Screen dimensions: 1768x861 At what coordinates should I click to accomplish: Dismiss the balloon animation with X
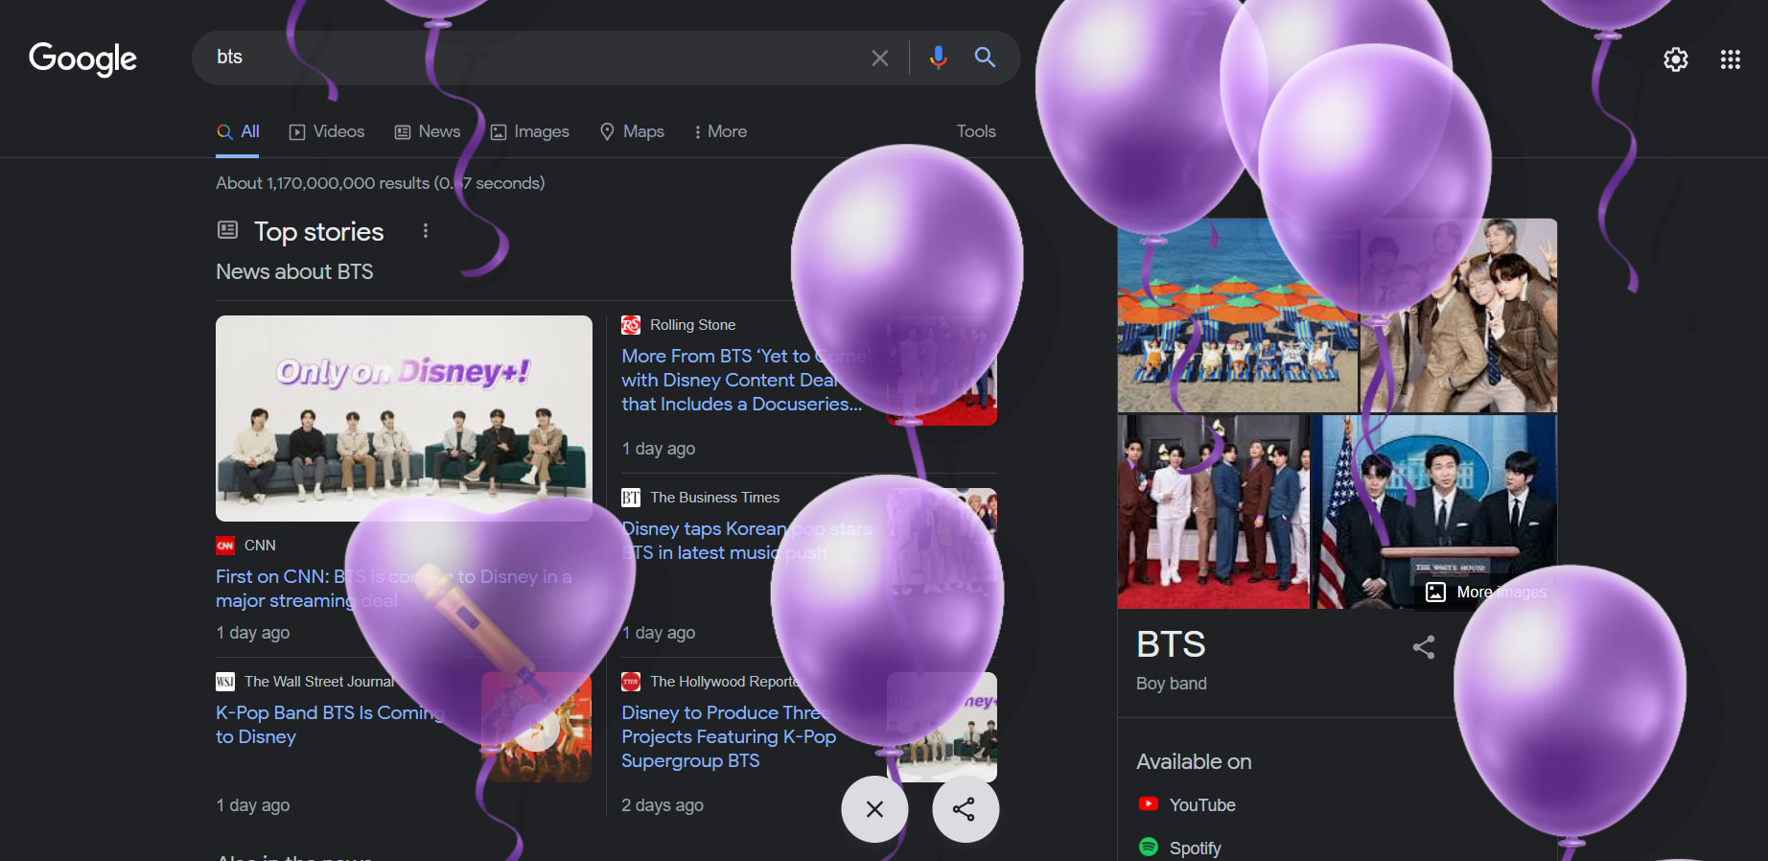874,809
